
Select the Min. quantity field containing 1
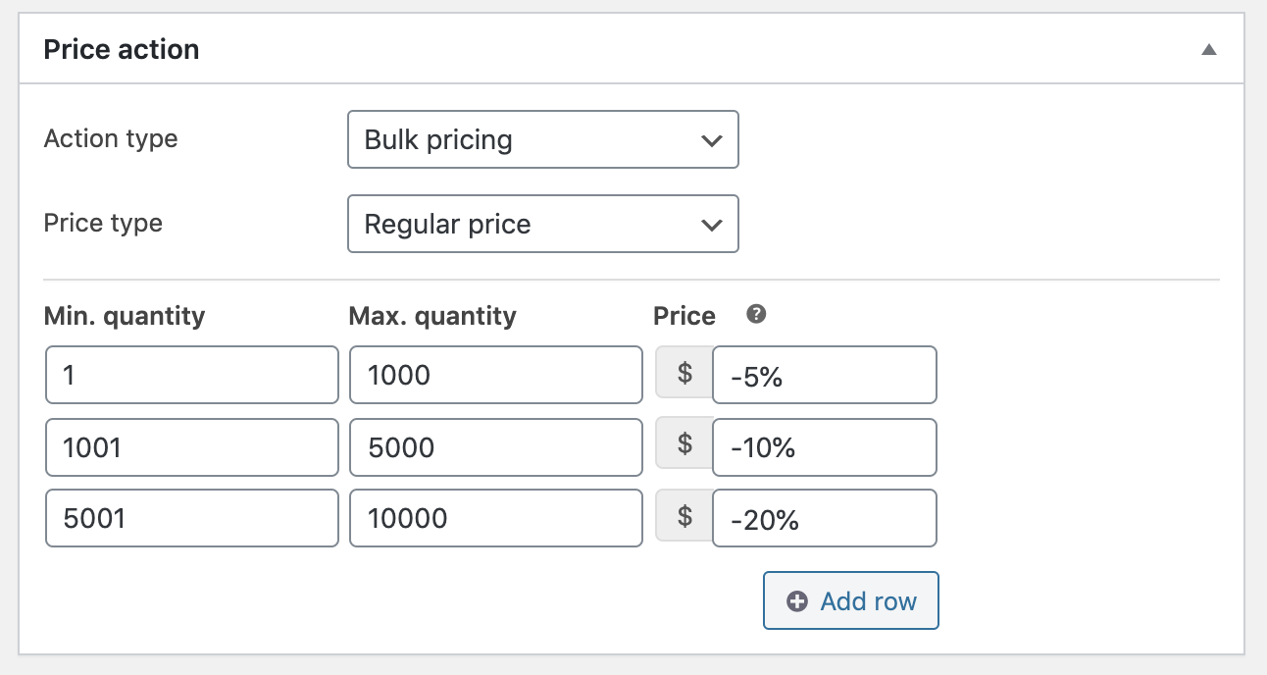click(x=191, y=374)
